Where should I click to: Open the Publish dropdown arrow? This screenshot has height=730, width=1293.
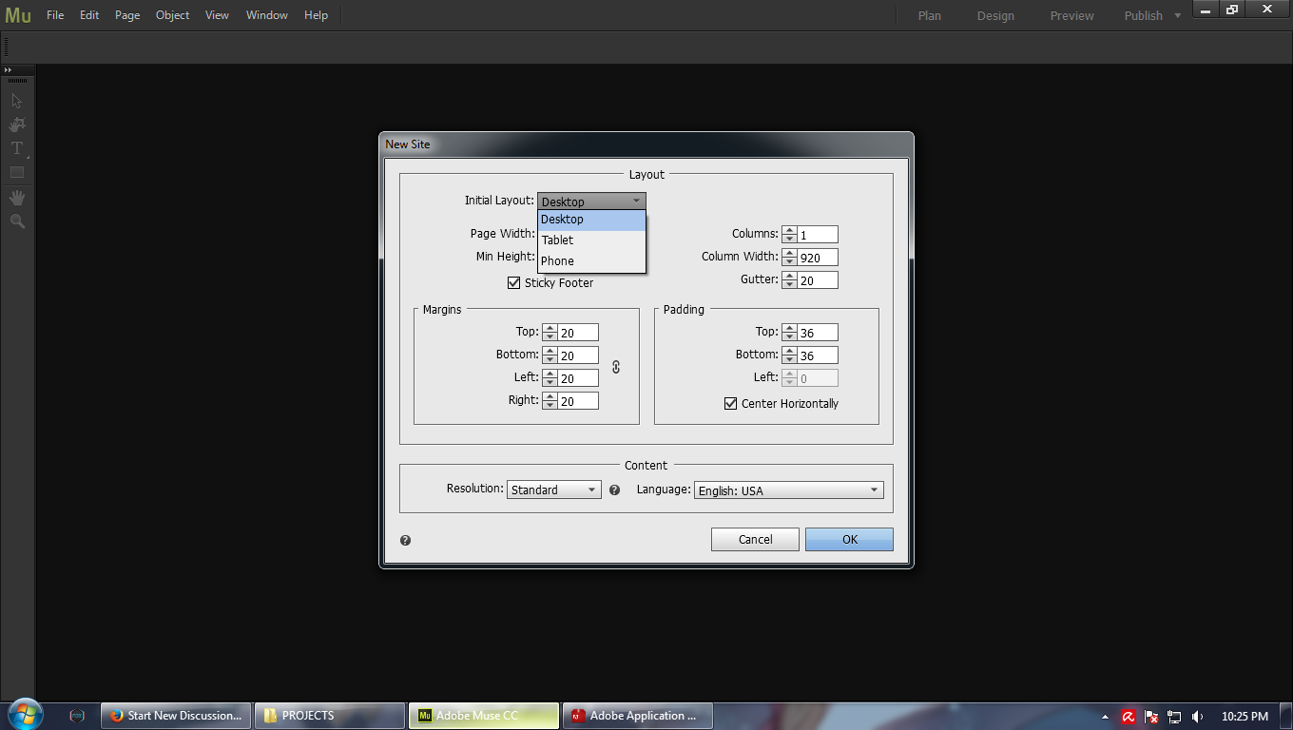coord(1178,15)
